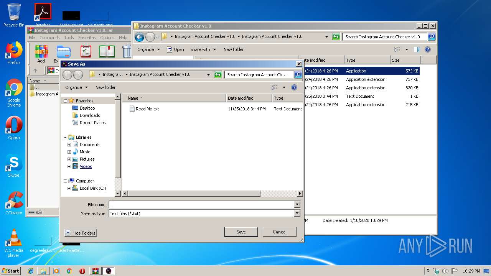Sort by Date modified column in Save As

pyautogui.click(x=249, y=98)
